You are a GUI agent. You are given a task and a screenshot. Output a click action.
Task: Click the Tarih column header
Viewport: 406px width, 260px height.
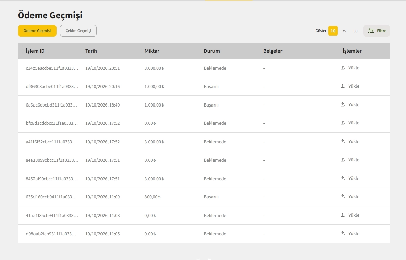tap(91, 51)
